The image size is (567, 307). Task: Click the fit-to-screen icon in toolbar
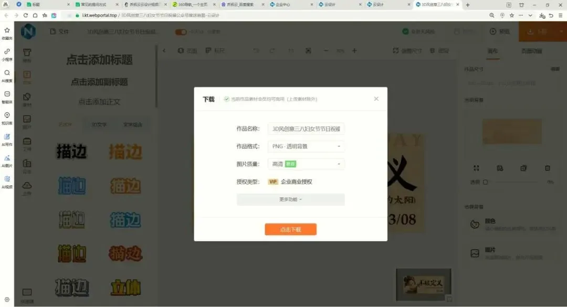308,50
